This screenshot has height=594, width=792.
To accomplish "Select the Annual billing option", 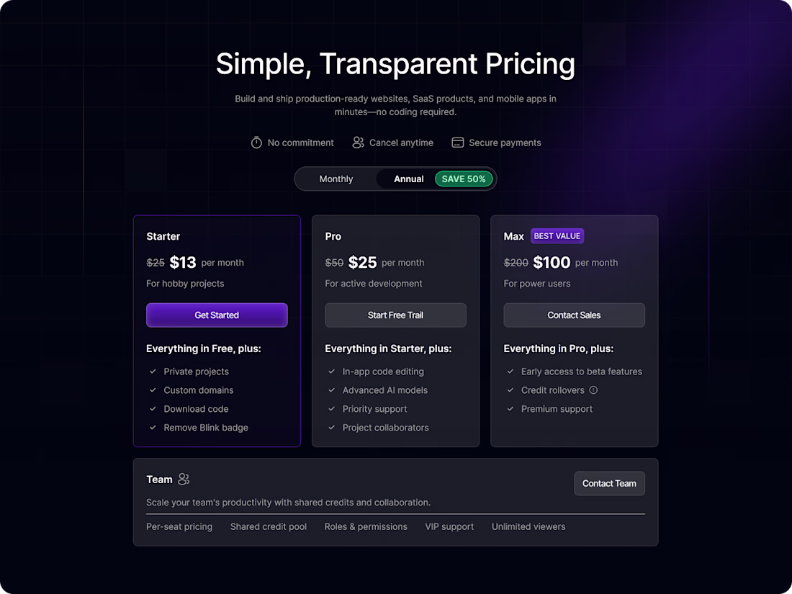I will (x=408, y=179).
